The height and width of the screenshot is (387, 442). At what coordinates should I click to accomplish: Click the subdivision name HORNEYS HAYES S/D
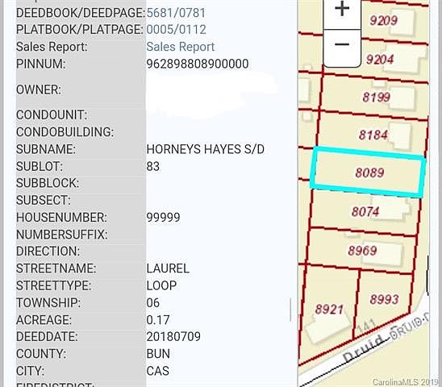coord(205,149)
